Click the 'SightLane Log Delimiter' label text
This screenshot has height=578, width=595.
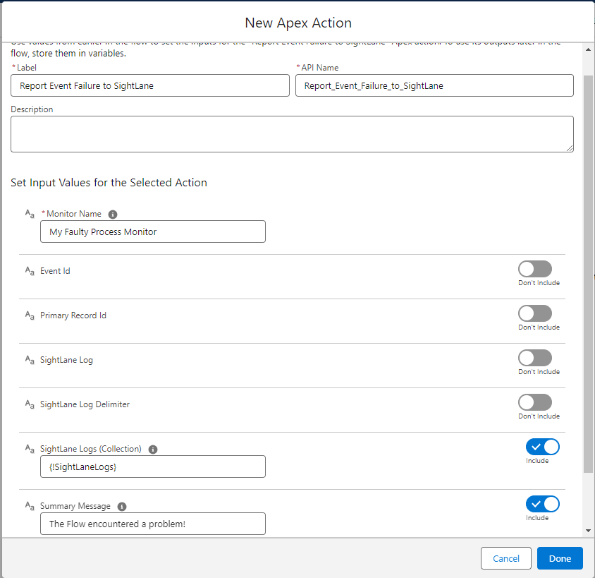85,404
